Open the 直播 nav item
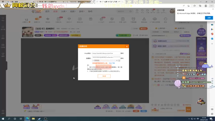The width and height of the screenshot is (215, 121). click(x=55, y=11)
